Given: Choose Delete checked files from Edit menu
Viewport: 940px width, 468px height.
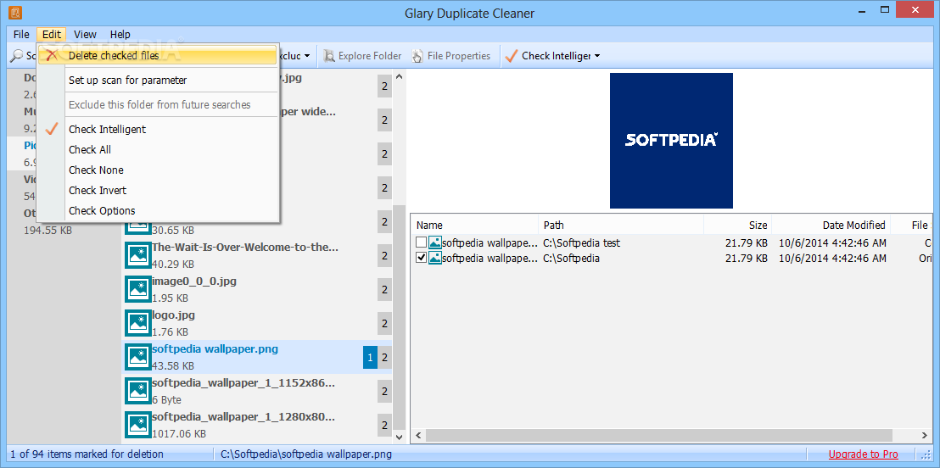Looking at the screenshot, I should 158,56.
